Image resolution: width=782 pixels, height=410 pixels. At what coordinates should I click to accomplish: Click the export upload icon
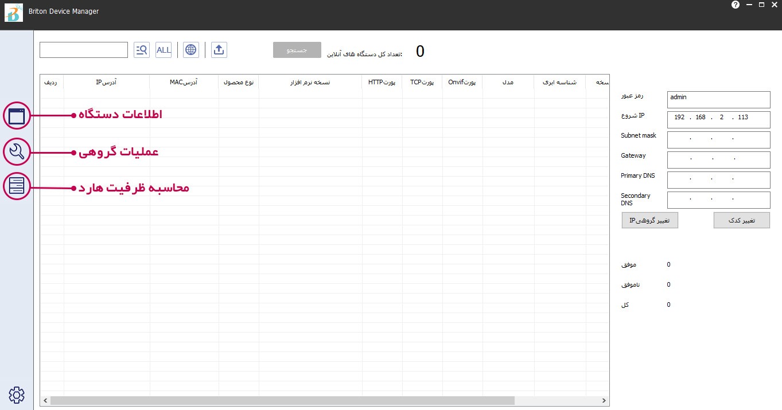pyautogui.click(x=219, y=50)
